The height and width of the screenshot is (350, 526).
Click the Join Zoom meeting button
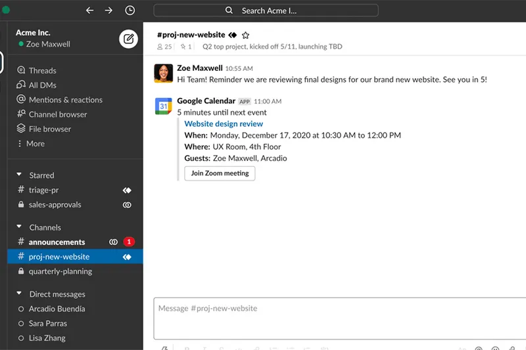pyautogui.click(x=220, y=173)
